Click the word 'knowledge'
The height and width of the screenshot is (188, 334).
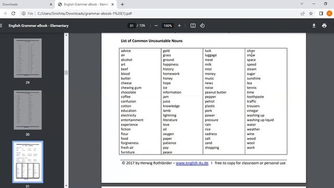[171, 106]
